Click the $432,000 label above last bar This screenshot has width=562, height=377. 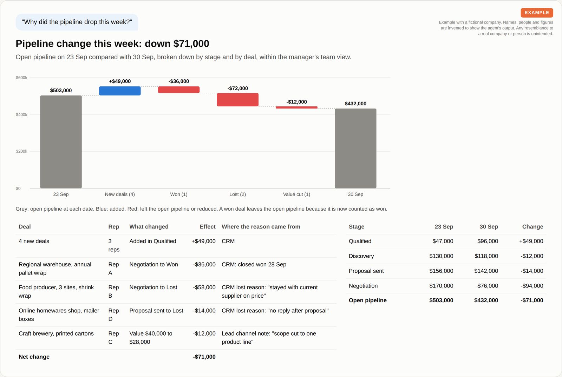(x=355, y=104)
